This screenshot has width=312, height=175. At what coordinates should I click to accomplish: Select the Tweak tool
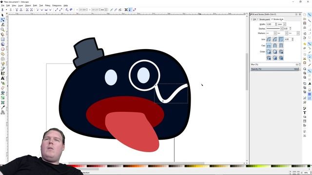click(2, 25)
